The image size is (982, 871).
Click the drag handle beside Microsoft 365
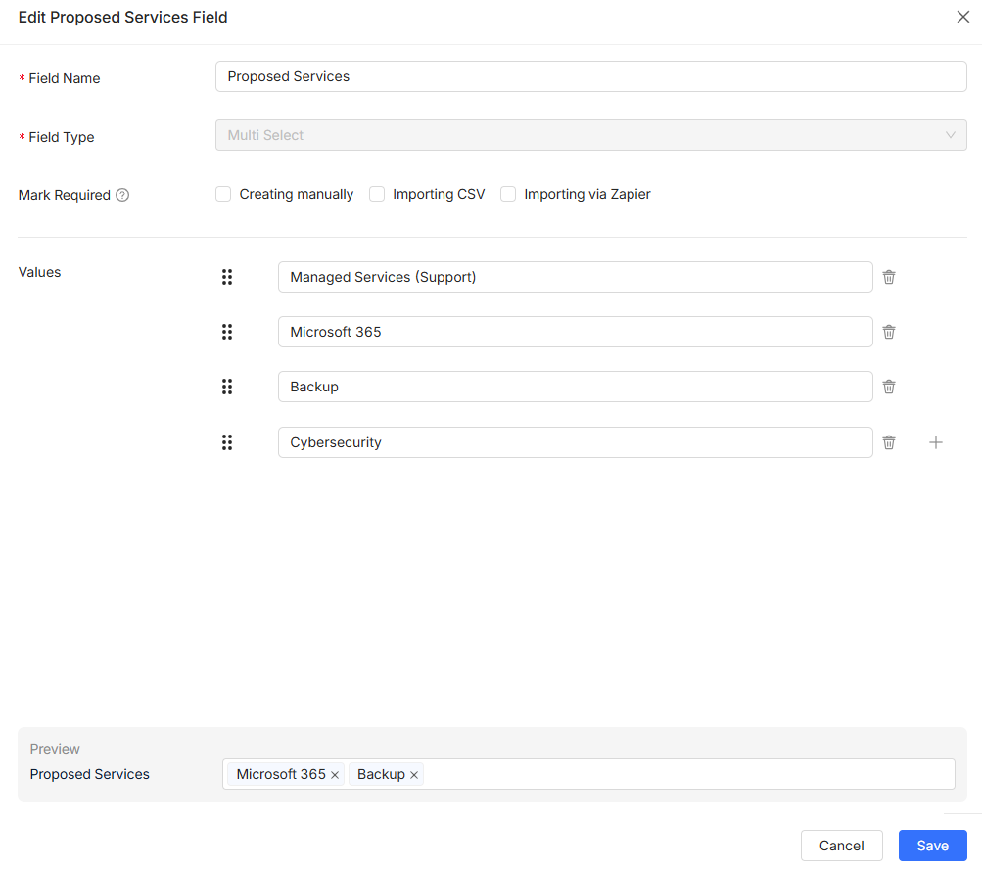(x=227, y=332)
